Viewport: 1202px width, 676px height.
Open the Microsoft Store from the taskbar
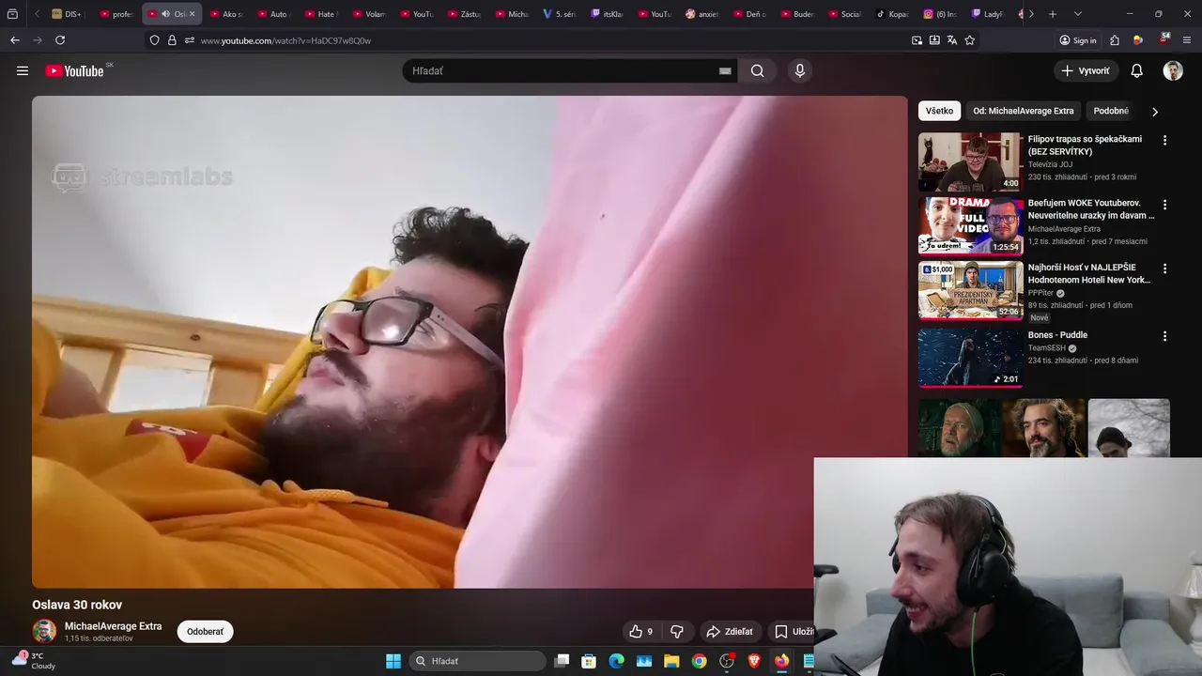pos(589,661)
